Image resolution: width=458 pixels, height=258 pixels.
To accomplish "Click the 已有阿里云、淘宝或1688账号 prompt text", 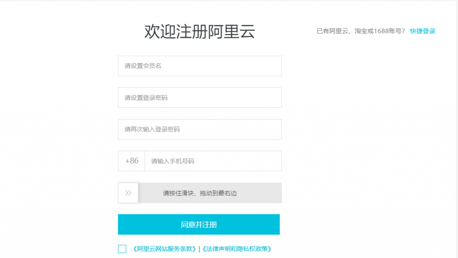I will 361,31.
